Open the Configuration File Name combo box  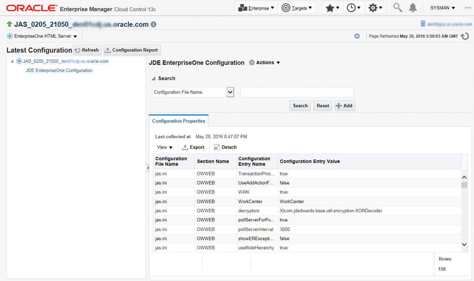click(x=230, y=92)
